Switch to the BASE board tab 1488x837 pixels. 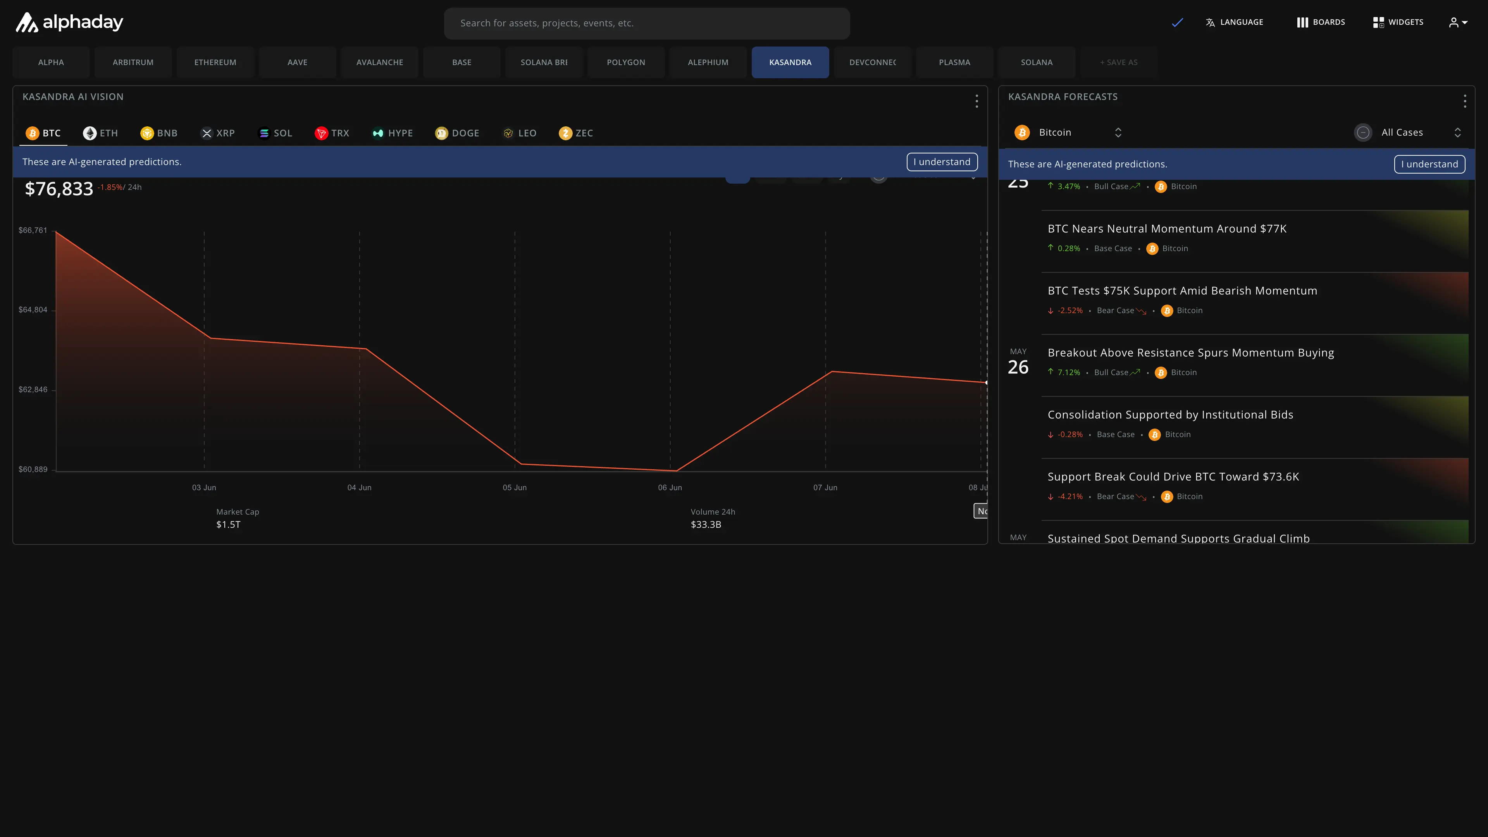[x=462, y=62]
